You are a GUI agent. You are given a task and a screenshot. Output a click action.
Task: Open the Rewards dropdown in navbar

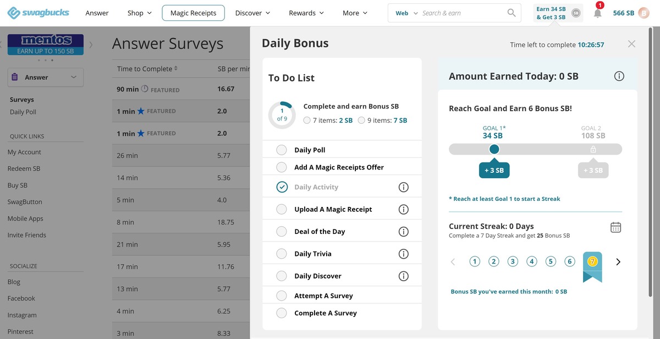[x=306, y=13]
